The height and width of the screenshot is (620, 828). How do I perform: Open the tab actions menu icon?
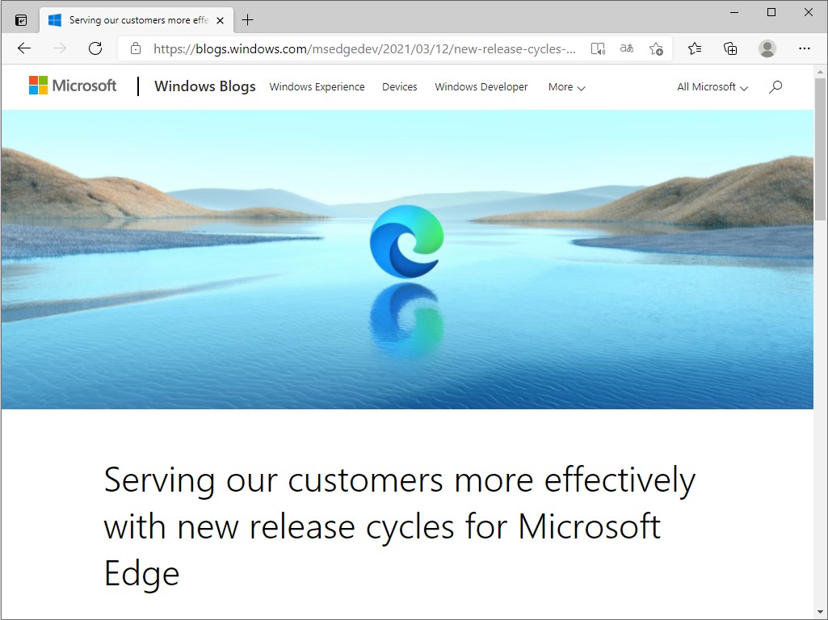tap(21, 20)
